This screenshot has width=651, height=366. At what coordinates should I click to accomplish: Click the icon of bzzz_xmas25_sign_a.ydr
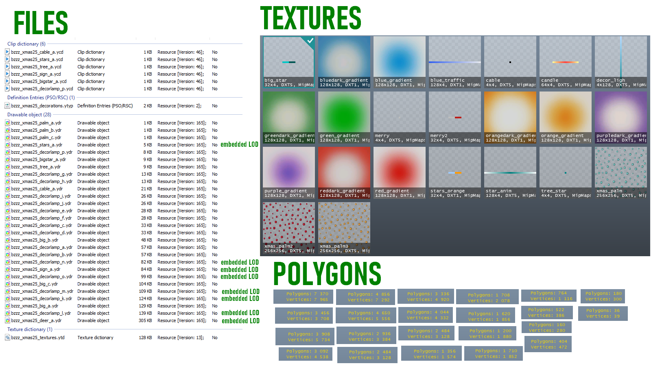7,269
